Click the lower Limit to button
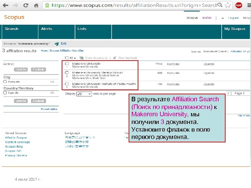The width and height of the screenshot is (251, 188). click(21, 101)
